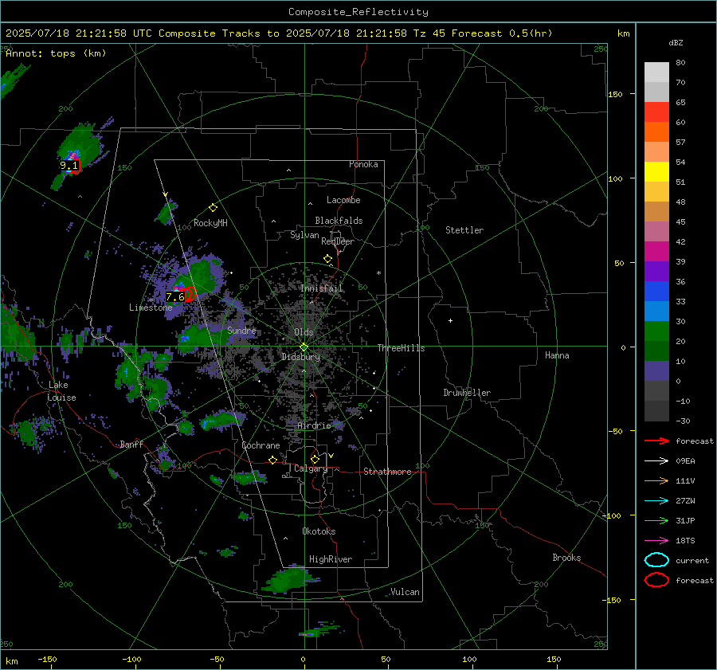This screenshot has width=717, height=670.
Task: Click the Strathmore city label
Action: tap(387, 472)
